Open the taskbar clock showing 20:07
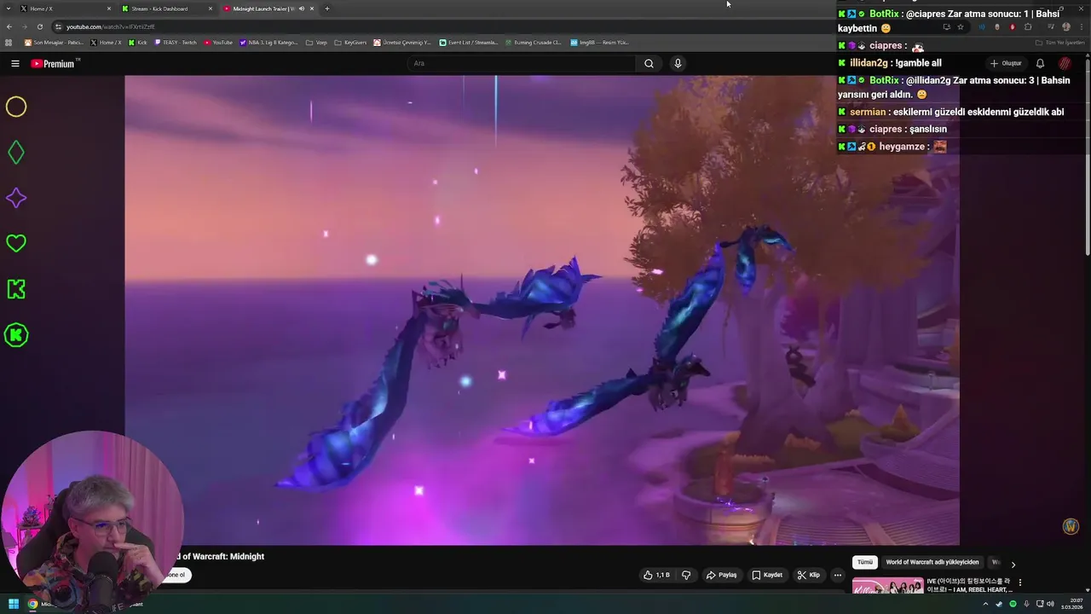 point(1071,604)
